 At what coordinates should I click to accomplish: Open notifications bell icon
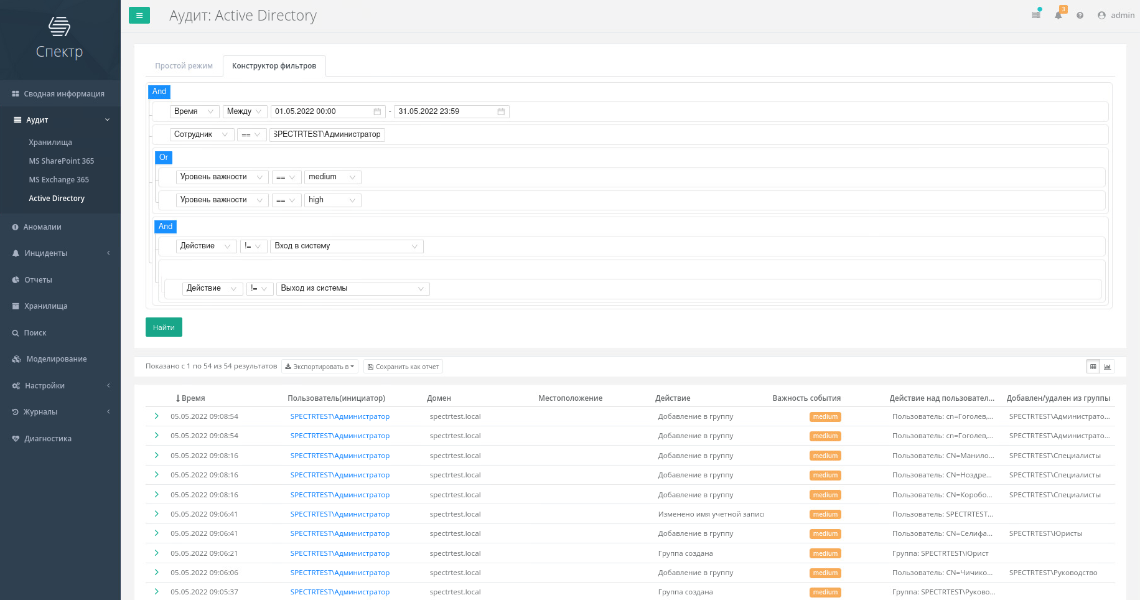1058,15
